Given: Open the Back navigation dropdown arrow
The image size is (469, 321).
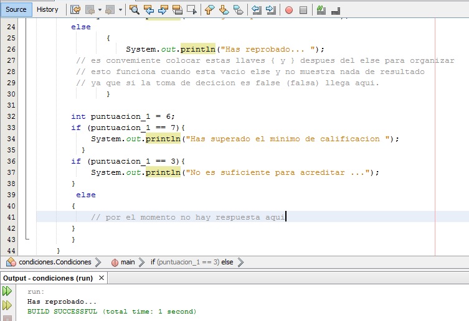Looking at the screenshot, I should point(99,9).
